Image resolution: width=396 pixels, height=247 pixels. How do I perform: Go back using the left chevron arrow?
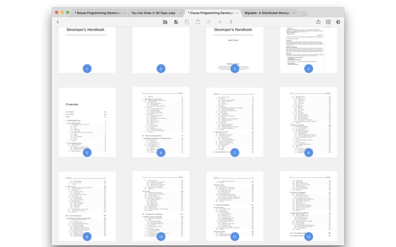click(58, 22)
